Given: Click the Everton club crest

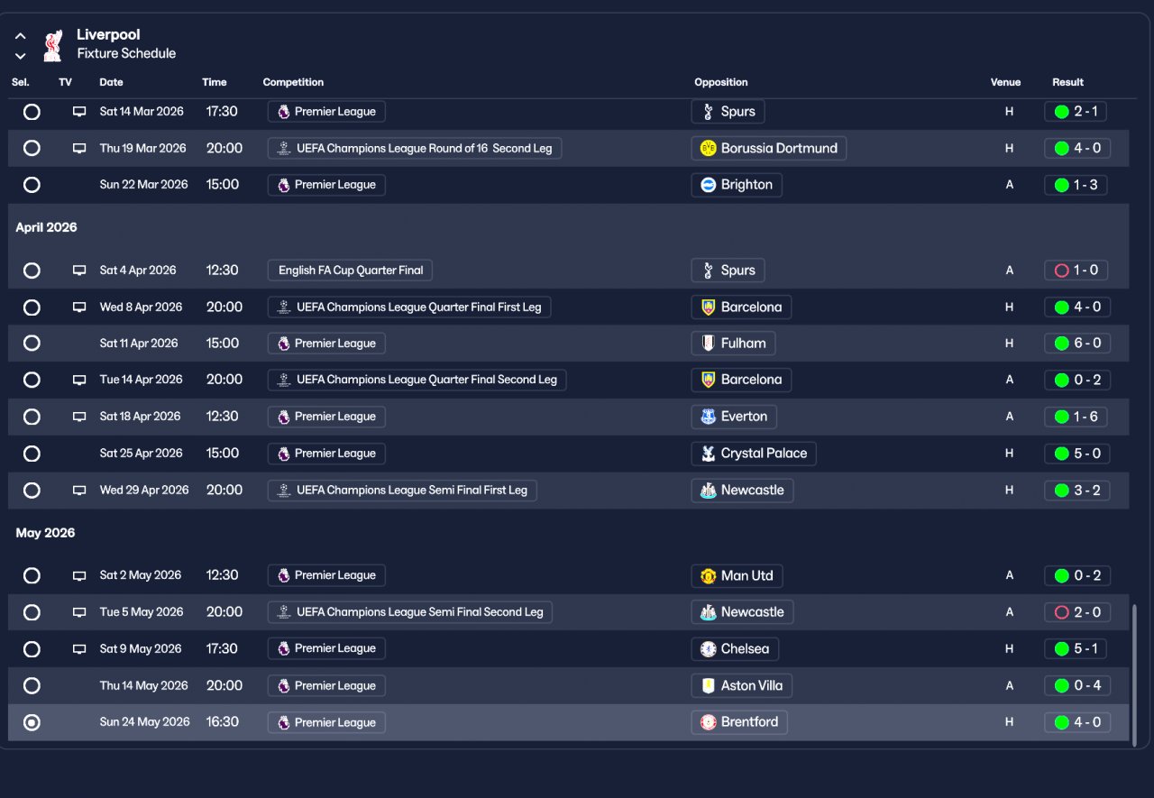Looking at the screenshot, I should pyautogui.click(x=709, y=417).
